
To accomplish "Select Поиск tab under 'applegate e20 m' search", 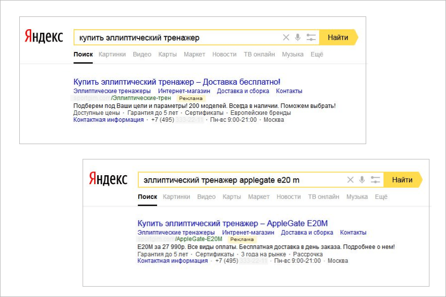I will click(x=147, y=197).
